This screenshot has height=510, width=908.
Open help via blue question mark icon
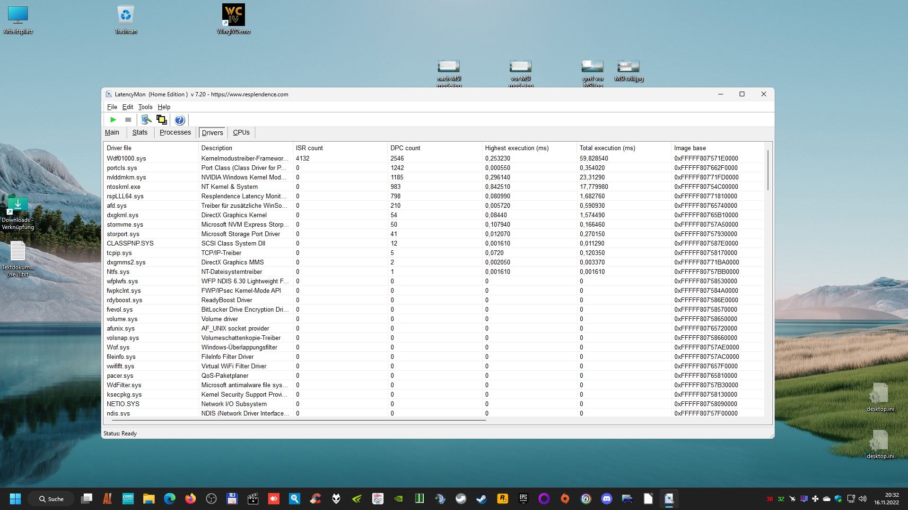179,120
